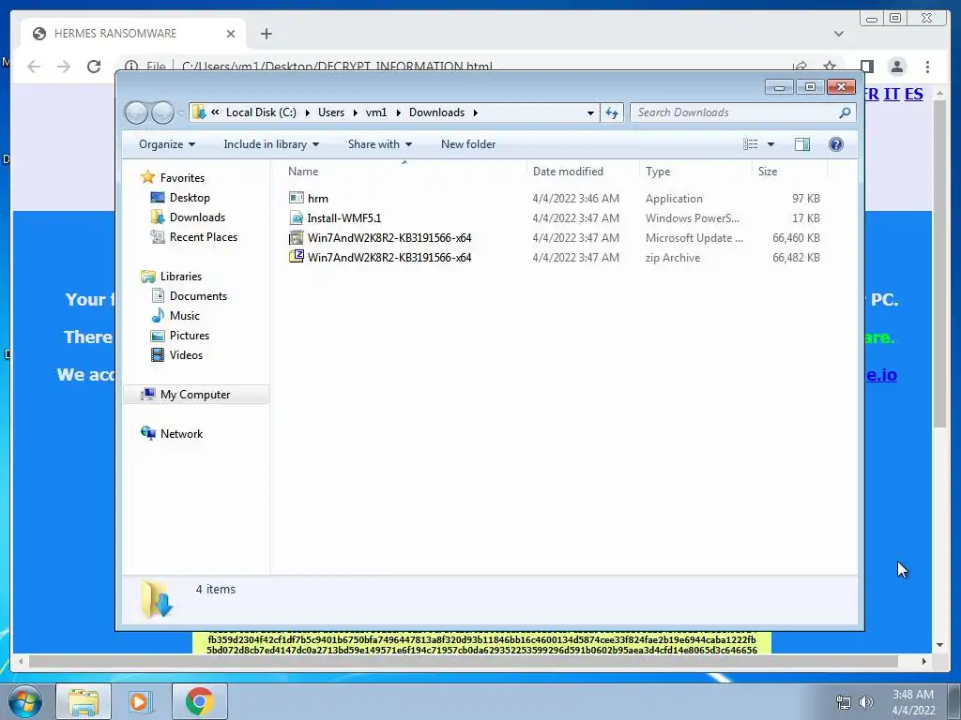This screenshot has width=961, height=720.
Task: Open Videos library
Action: tap(186, 355)
